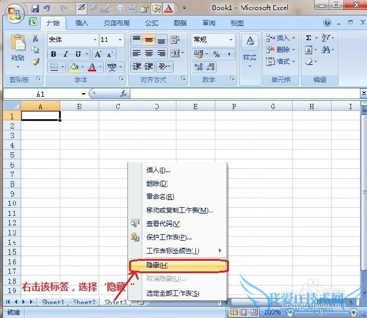Apply percent style format
Viewport: 367px width, 318px height.
pos(217,54)
